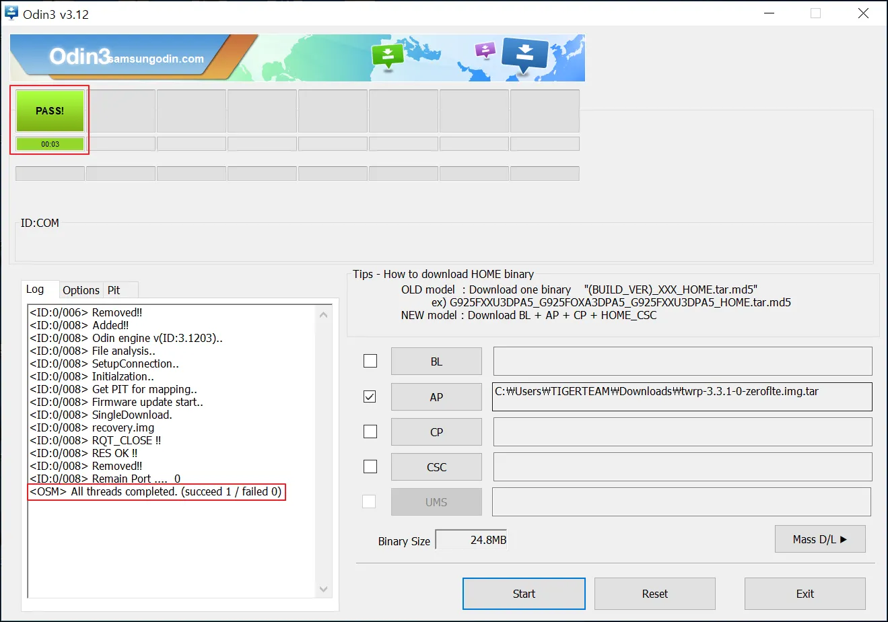Click the UMS file path field
The width and height of the screenshot is (888, 622).
click(681, 502)
